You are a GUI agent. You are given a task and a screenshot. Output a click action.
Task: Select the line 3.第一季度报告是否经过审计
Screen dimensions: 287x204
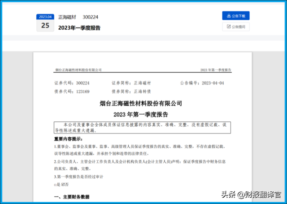(79, 177)
